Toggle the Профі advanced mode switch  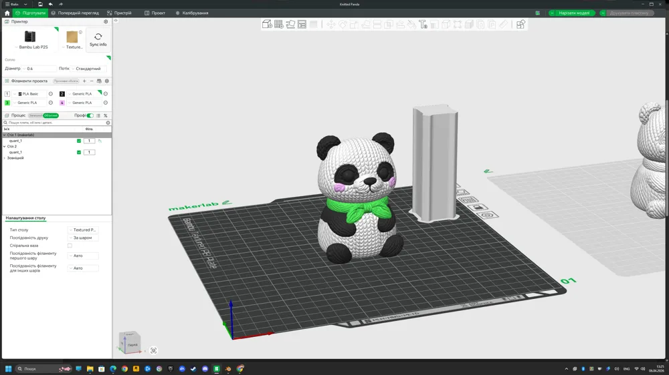coord(90,115)
